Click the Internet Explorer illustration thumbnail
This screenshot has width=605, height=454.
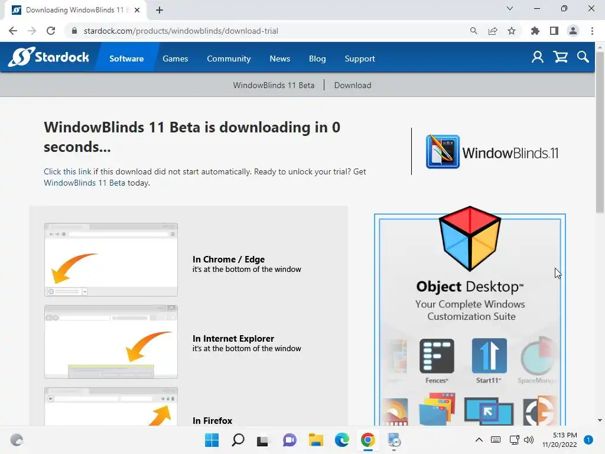tap(111, 342)
